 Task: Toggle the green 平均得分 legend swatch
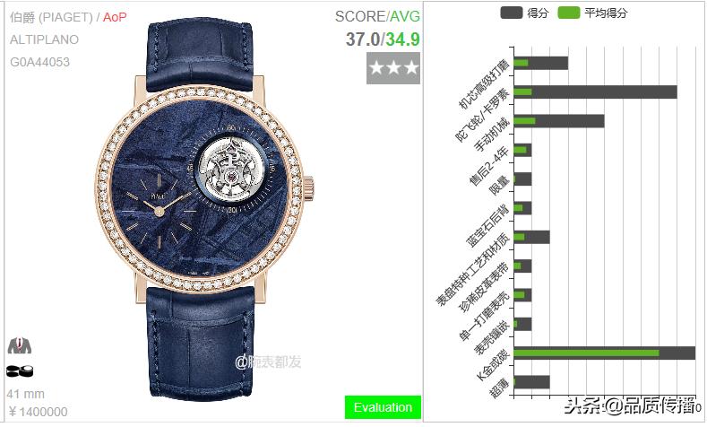(x=569, y=13)
